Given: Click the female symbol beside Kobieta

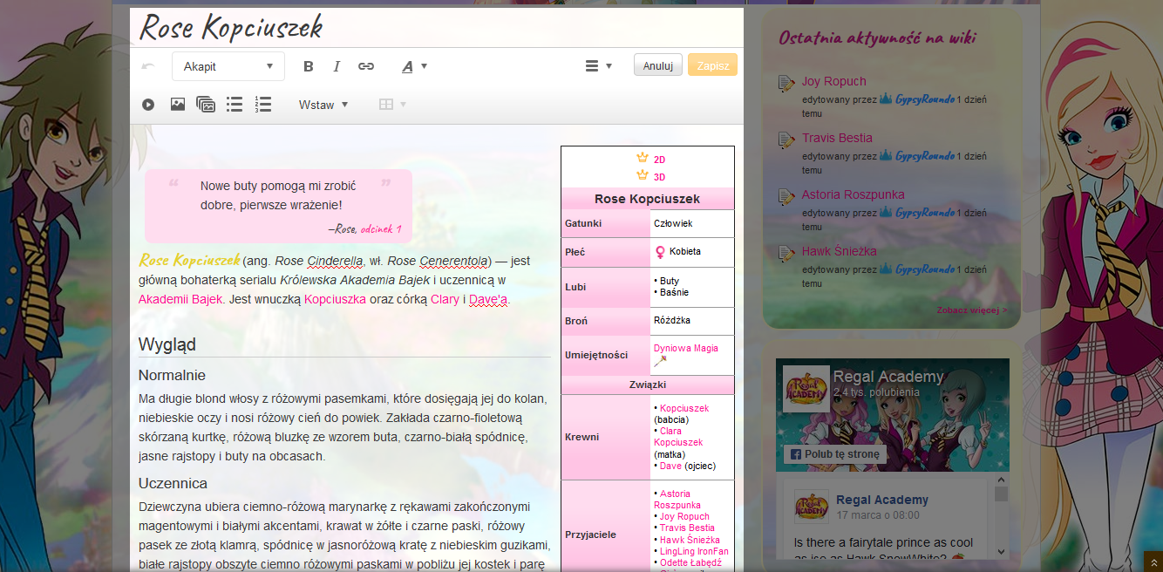Looking at the screenshot, I should [660, 252].
